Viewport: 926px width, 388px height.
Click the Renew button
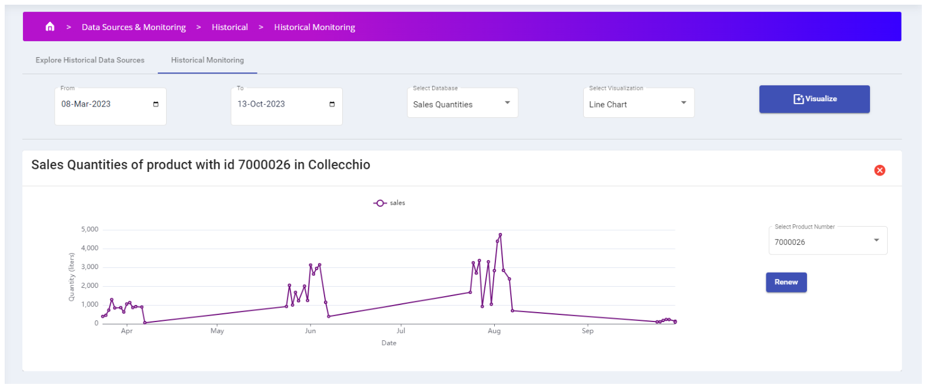[x=786, y=282]
